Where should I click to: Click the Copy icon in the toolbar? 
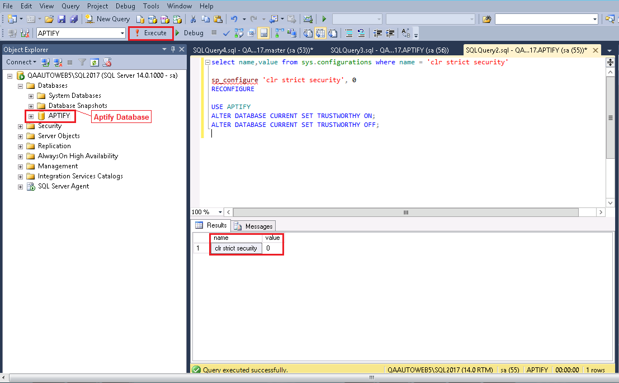click(x=205, y=19)
